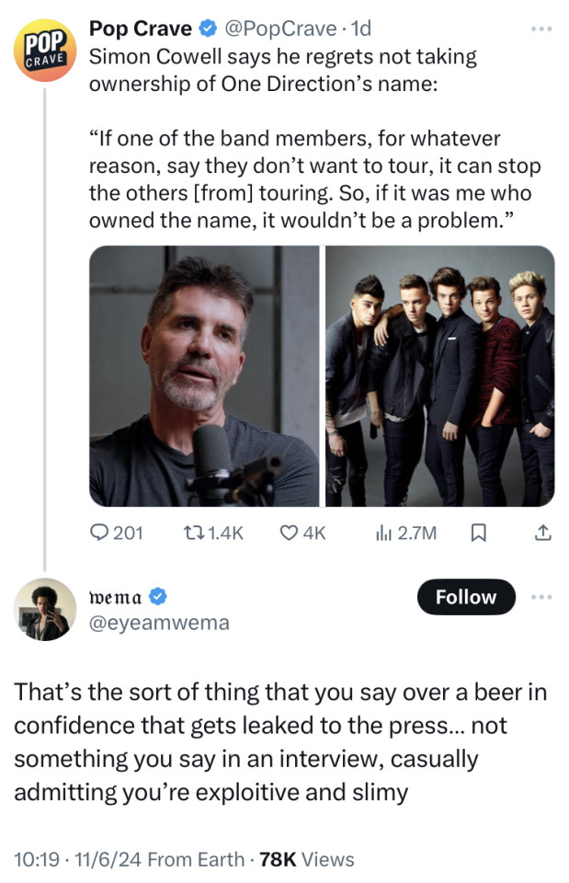Open wema's profile picture
The image size is (569, 883).
pyautogui.click(x=45, y=609)
